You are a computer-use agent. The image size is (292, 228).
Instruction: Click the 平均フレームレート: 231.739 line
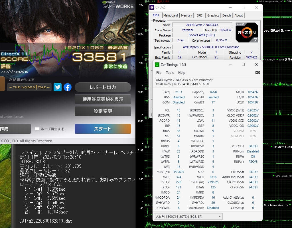(x=50, y=166)
